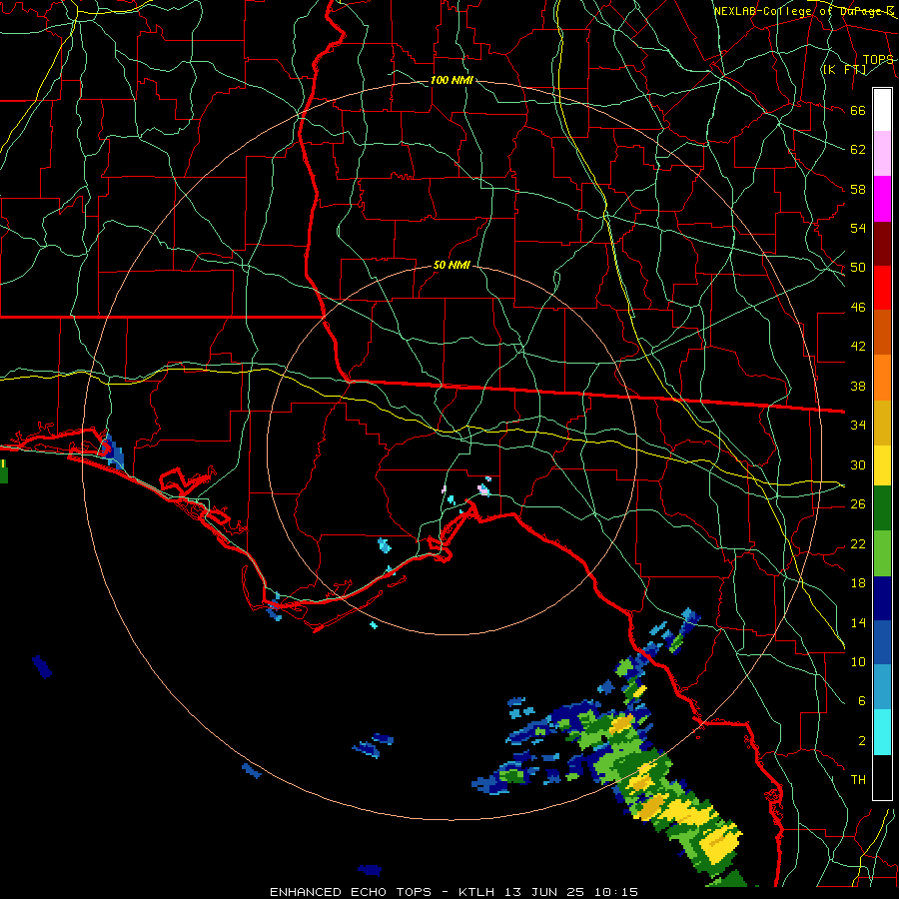The width and height of the screenshot is (899, 899).
Task: Pick the yellow band on the legend
Action: click(x=882, y=465)
